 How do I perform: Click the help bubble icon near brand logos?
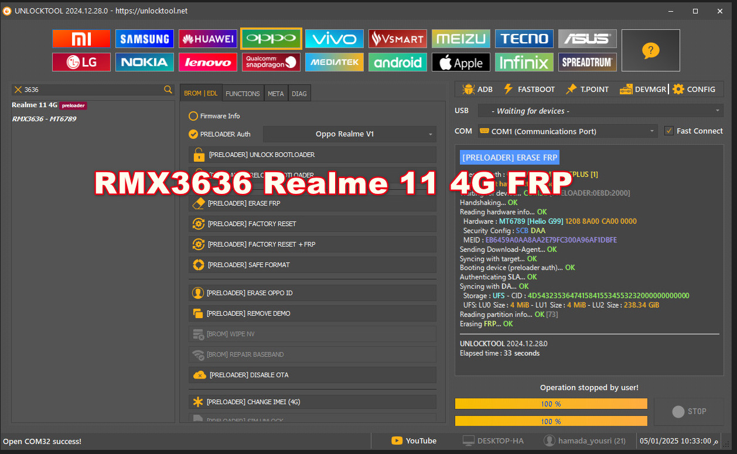click(650, 50)
